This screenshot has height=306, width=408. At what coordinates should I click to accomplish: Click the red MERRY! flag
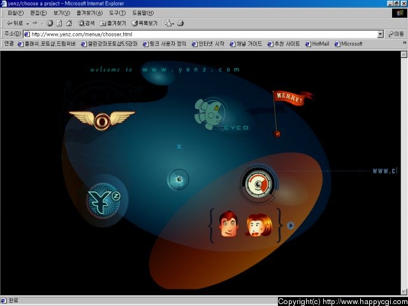coord(293,99)
